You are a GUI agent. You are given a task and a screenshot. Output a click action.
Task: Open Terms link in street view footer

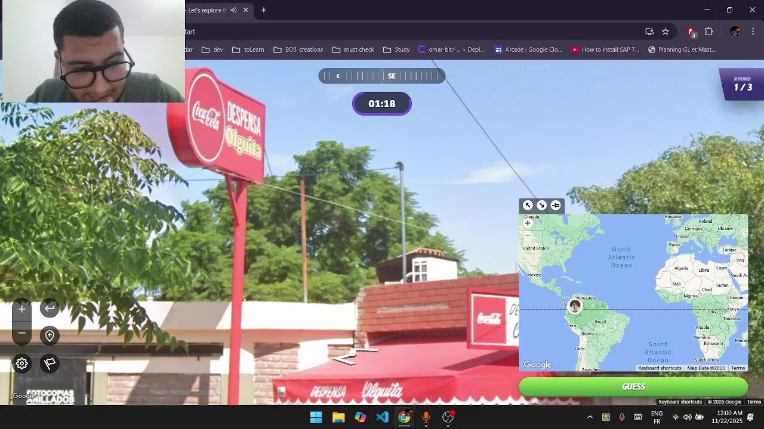pos(754,402)
